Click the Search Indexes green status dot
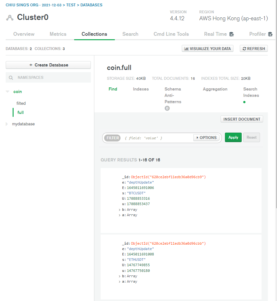 (244, 102)
